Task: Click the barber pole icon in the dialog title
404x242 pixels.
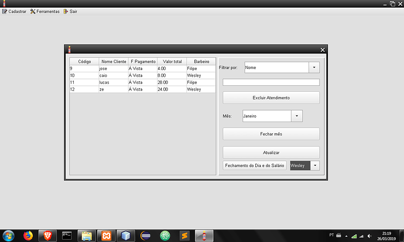Action: [x=69, y=49]
